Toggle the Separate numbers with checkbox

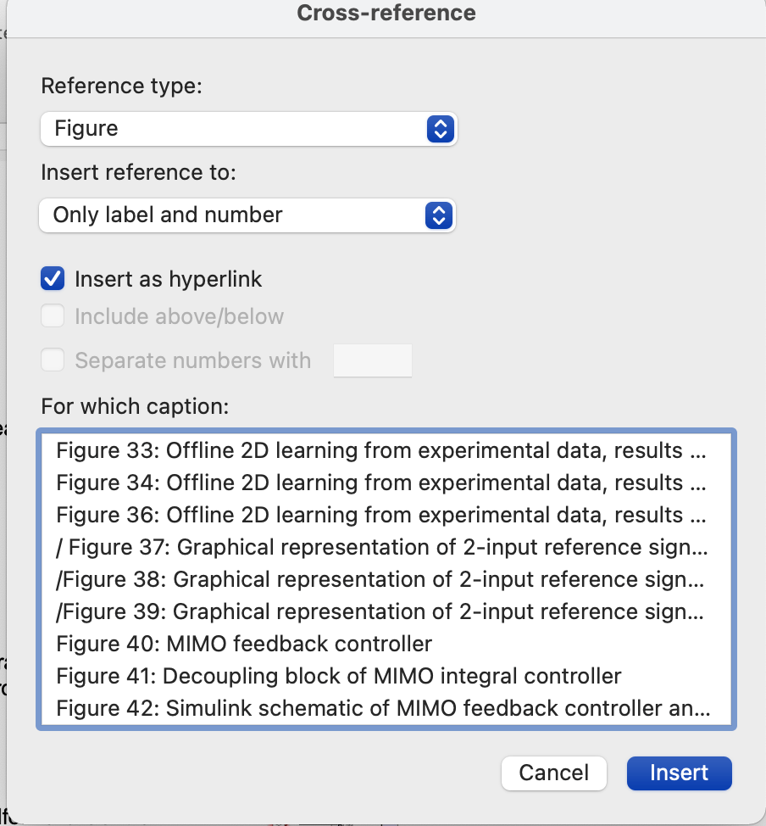(53, 360)
